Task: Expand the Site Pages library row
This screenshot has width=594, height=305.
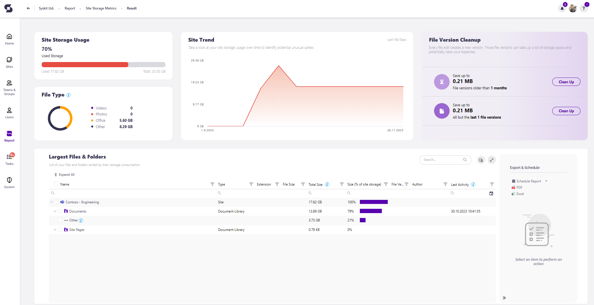Action: point(55,230)
